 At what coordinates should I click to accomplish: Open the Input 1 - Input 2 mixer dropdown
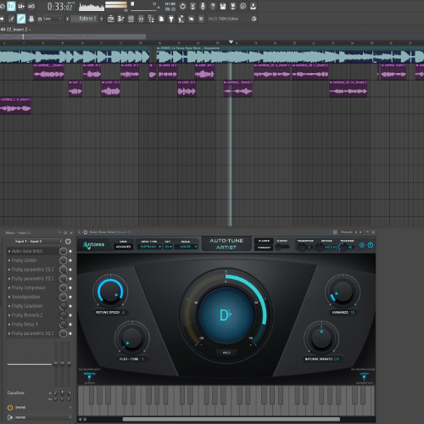click(38, 242)
